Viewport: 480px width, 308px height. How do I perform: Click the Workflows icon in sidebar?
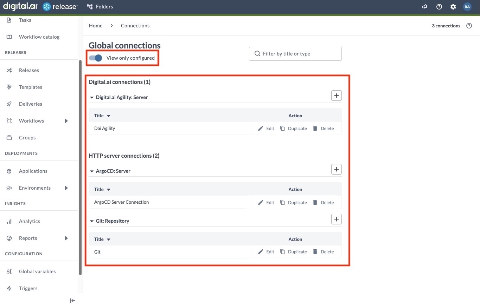9,121
